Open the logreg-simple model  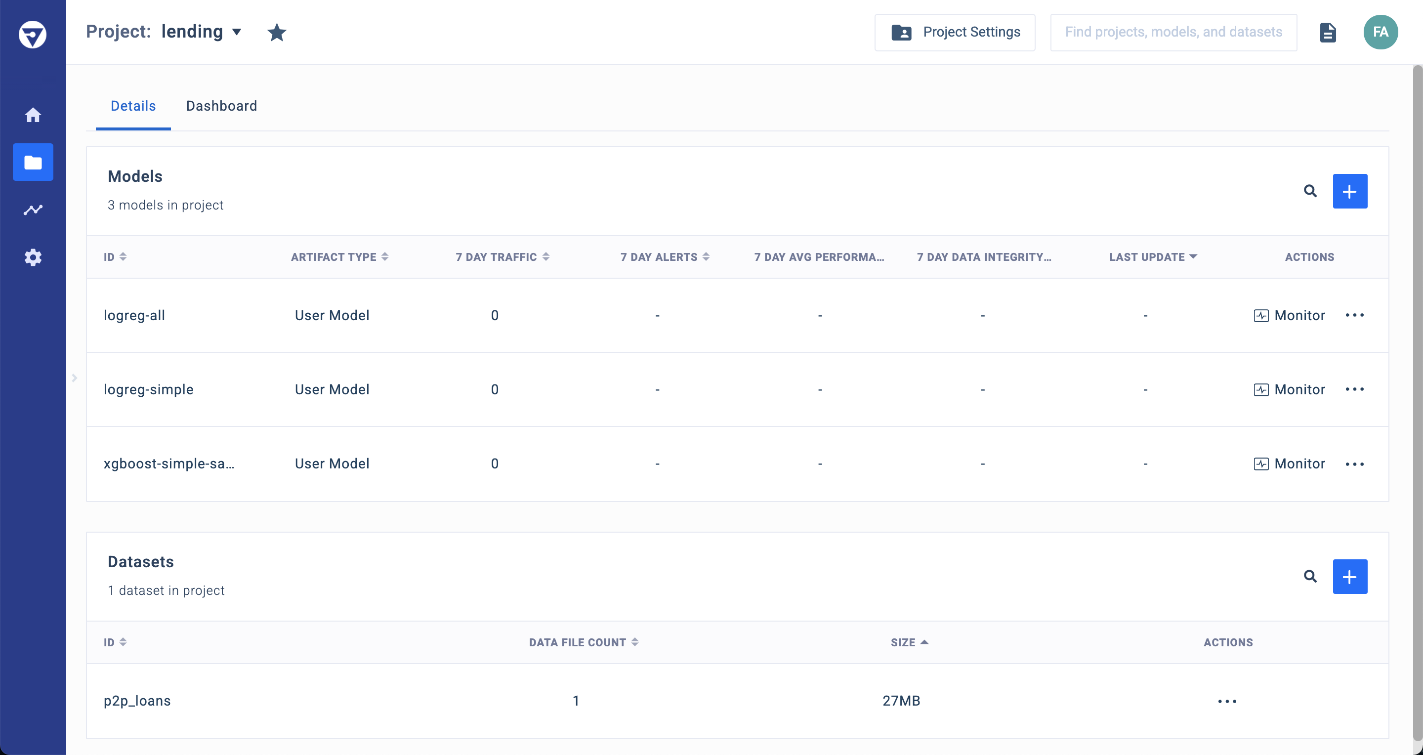149,389
